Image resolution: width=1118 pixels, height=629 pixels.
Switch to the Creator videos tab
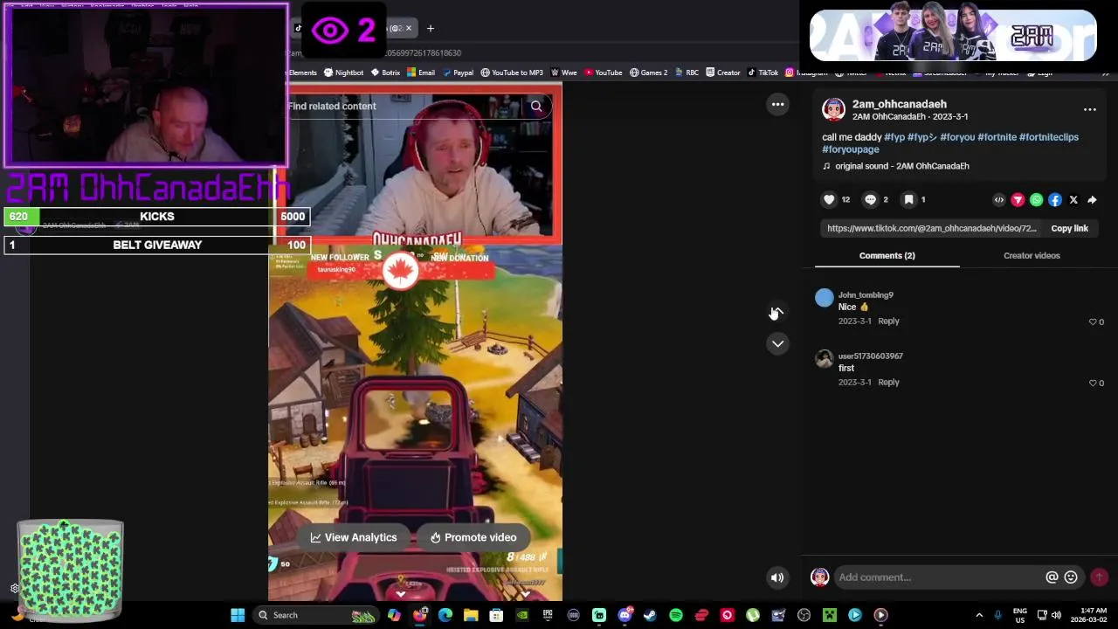[1032, 255]
